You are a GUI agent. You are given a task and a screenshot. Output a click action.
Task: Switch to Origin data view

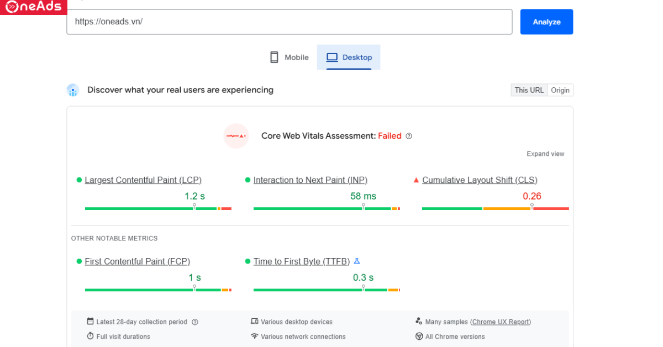tap(560, 90)
